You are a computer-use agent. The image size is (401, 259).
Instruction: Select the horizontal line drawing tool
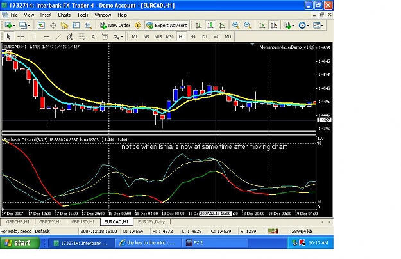click(x=47, y=36)
